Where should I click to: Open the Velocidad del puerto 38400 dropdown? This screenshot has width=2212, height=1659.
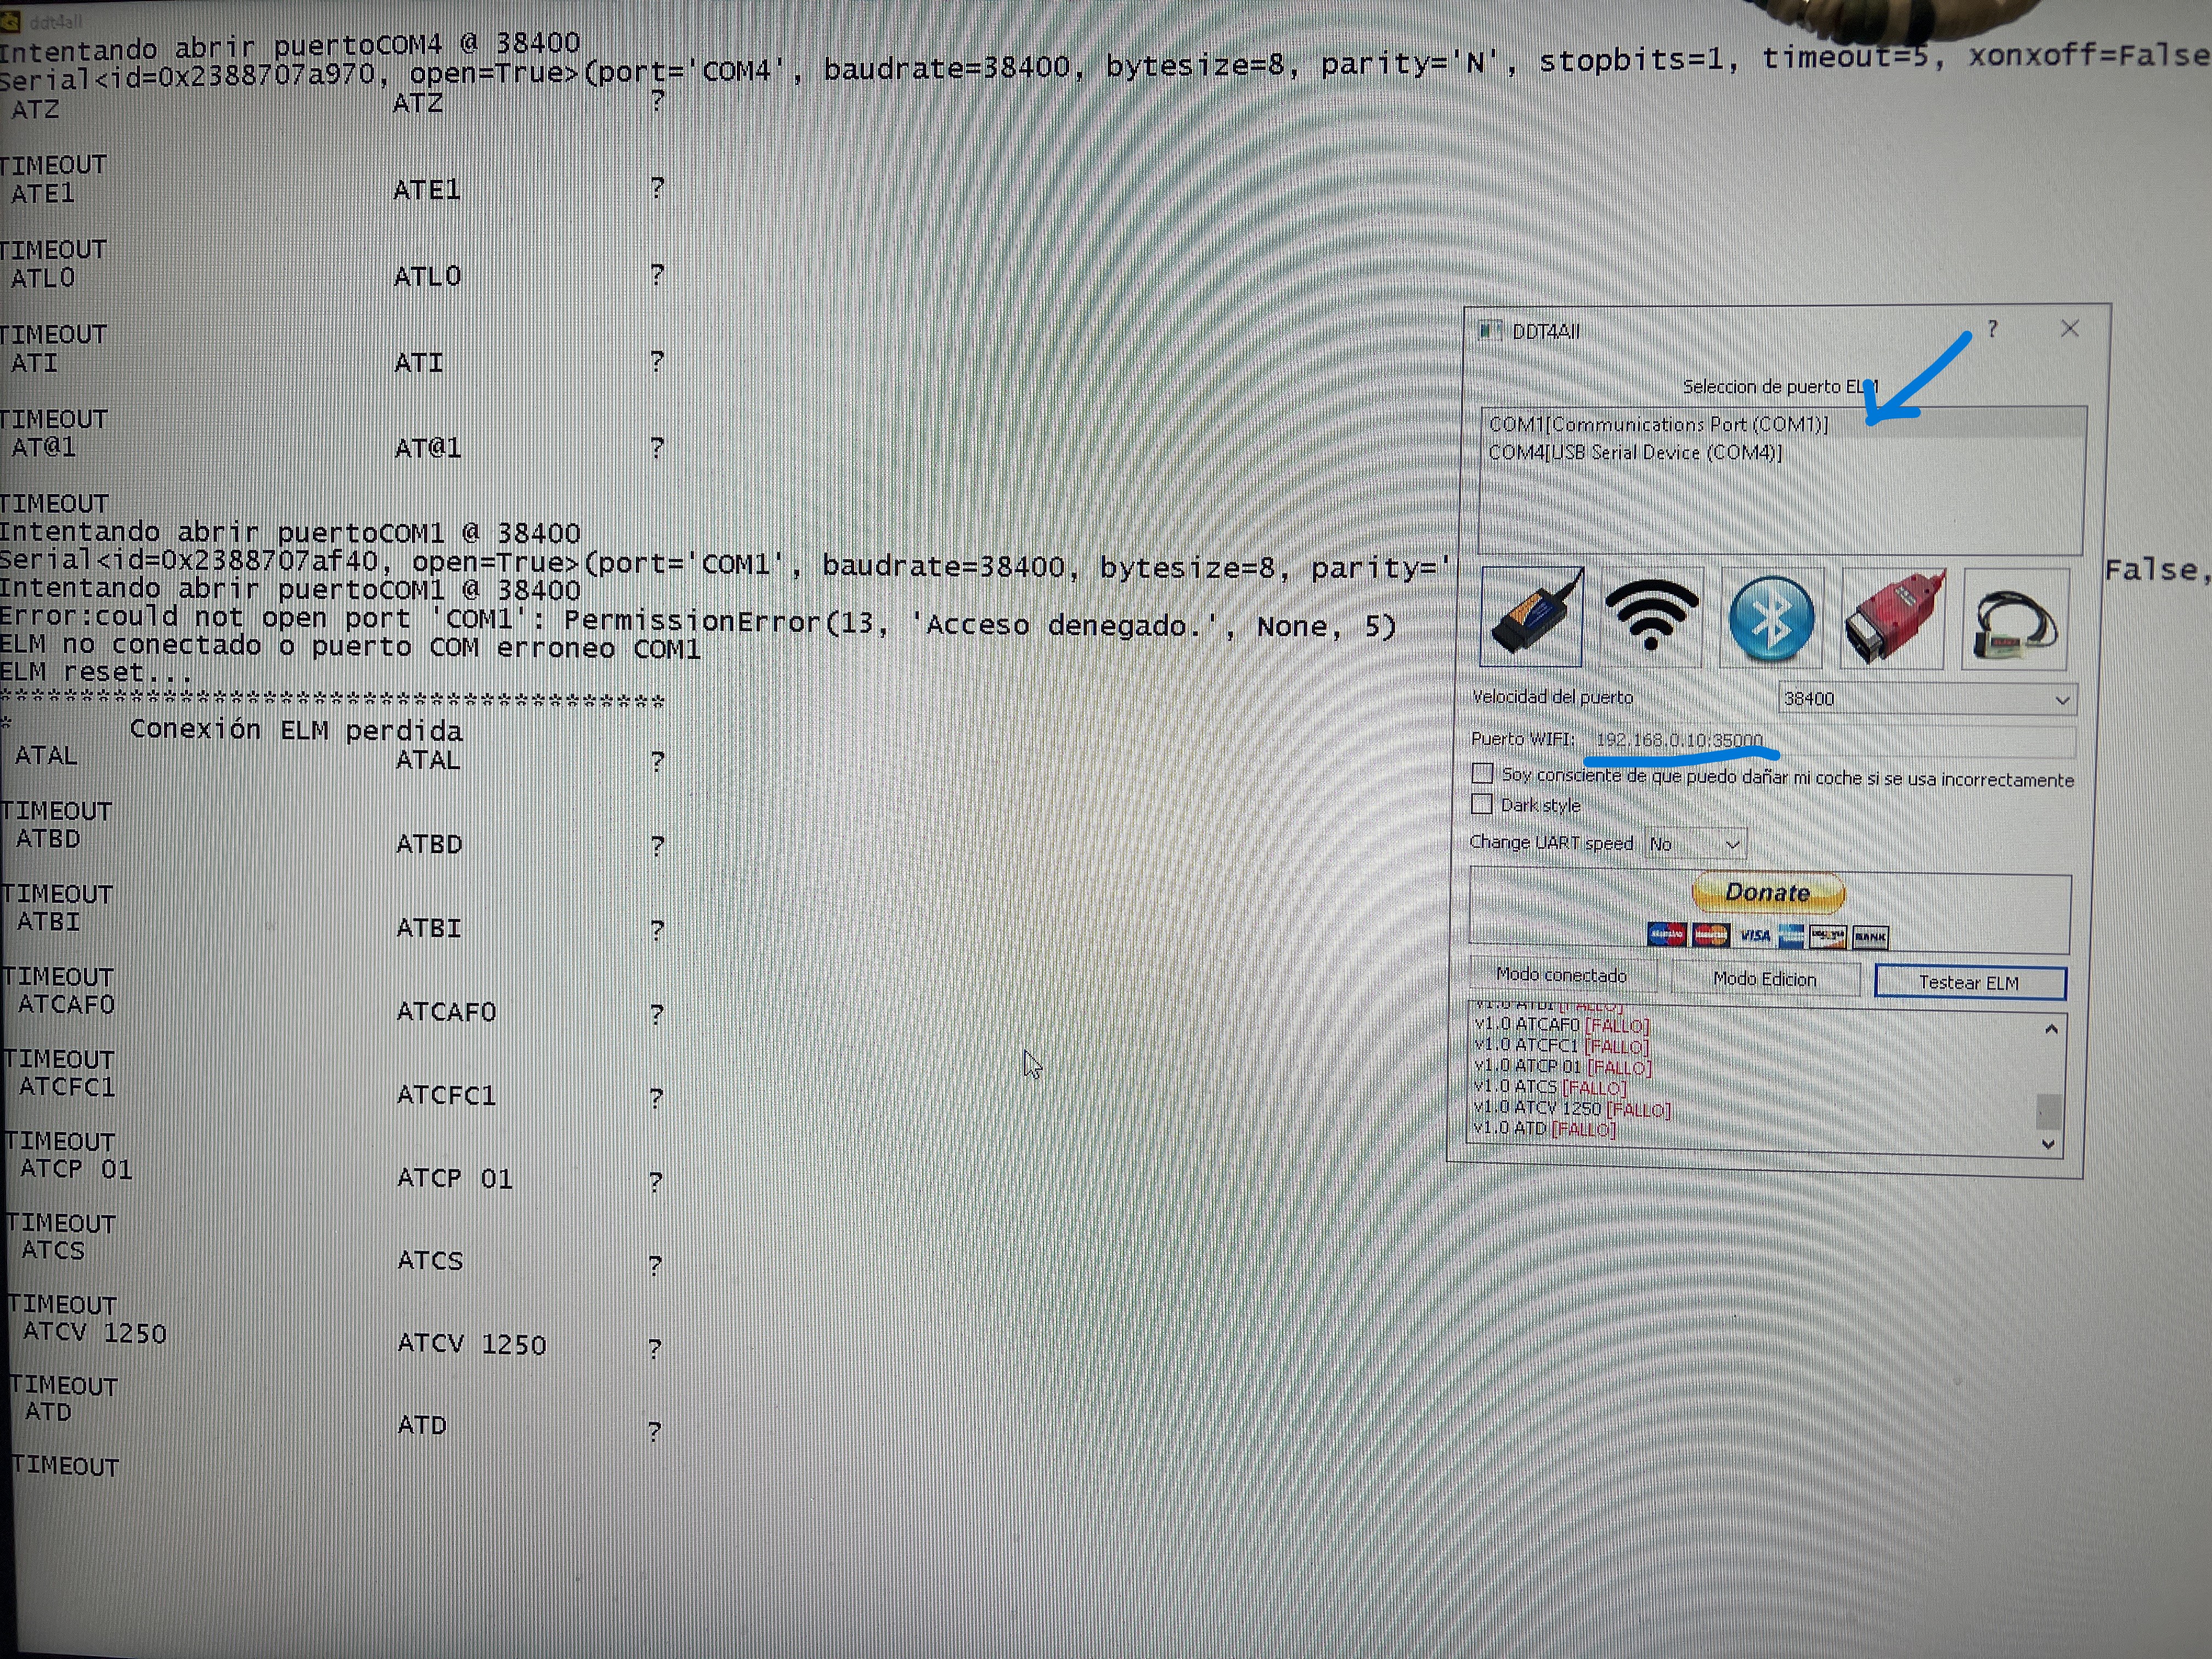(1926, 699)
